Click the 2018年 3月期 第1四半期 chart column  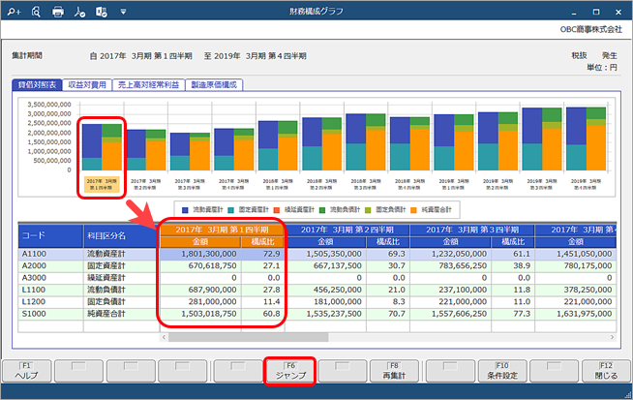point(278,145)
